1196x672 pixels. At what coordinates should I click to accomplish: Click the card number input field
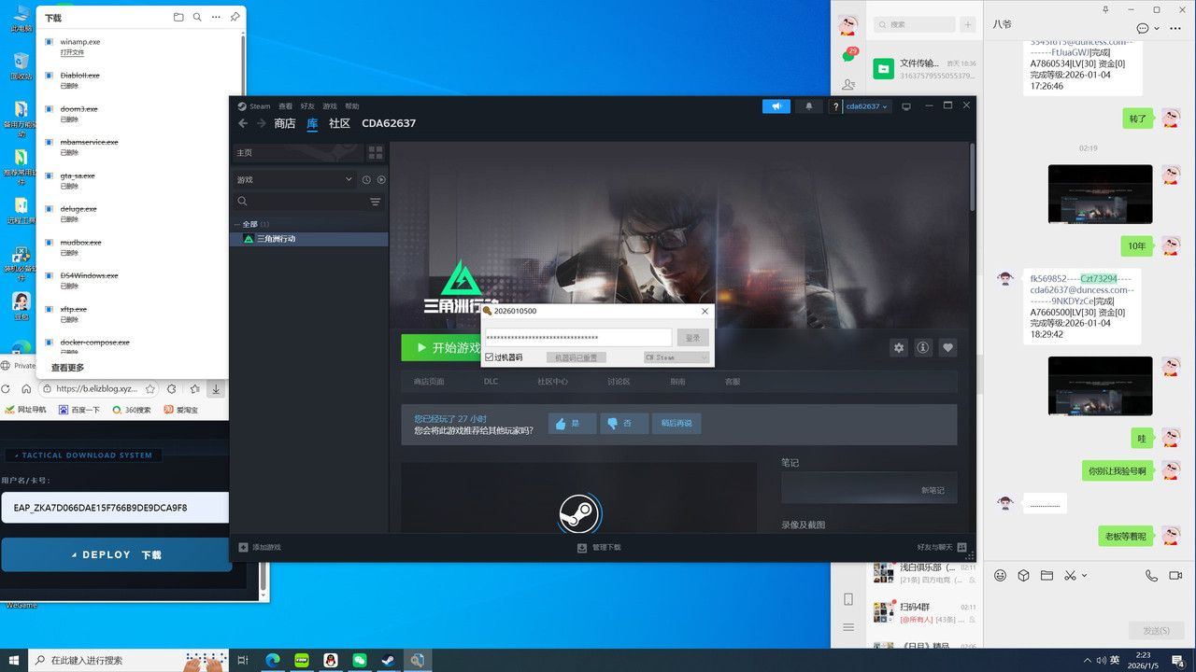tap(115, 508)
